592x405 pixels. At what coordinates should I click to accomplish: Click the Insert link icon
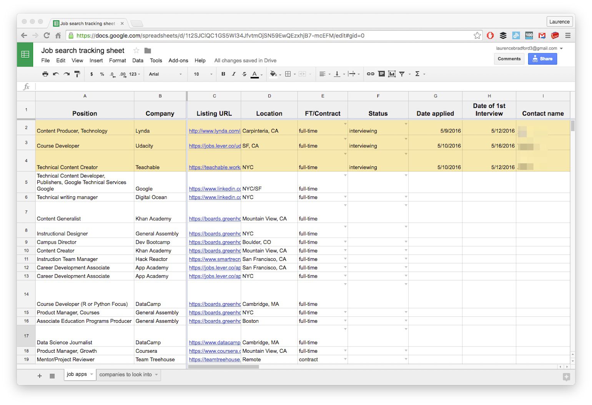click(370, 74)
